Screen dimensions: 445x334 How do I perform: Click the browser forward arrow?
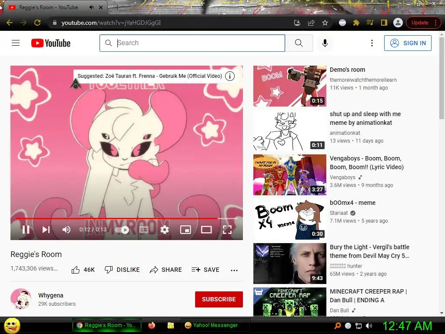tap(23, 23)
